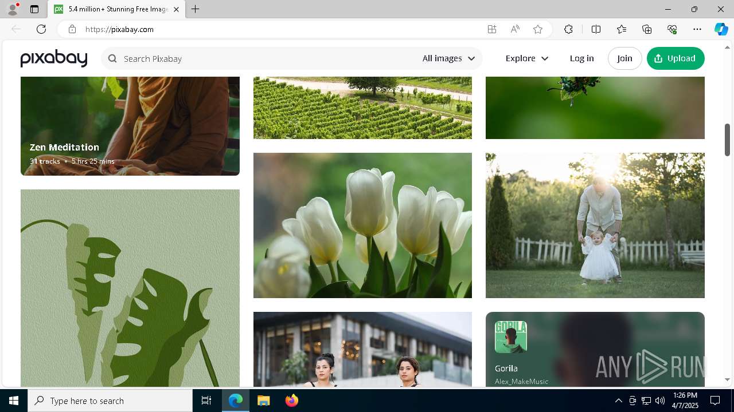Open Task View on the taskbar
The image size is (734, 412).
coord(206,401)
